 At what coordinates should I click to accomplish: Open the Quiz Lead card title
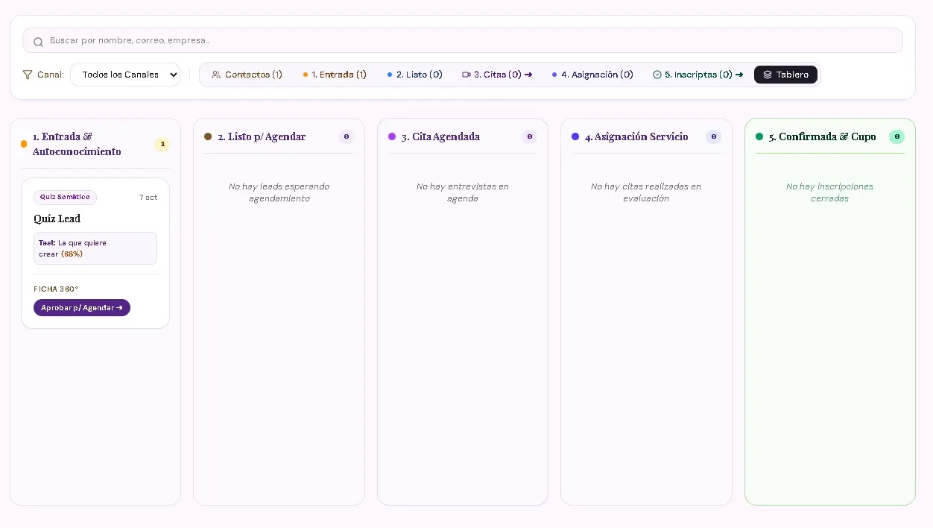(x=57, y=219)
